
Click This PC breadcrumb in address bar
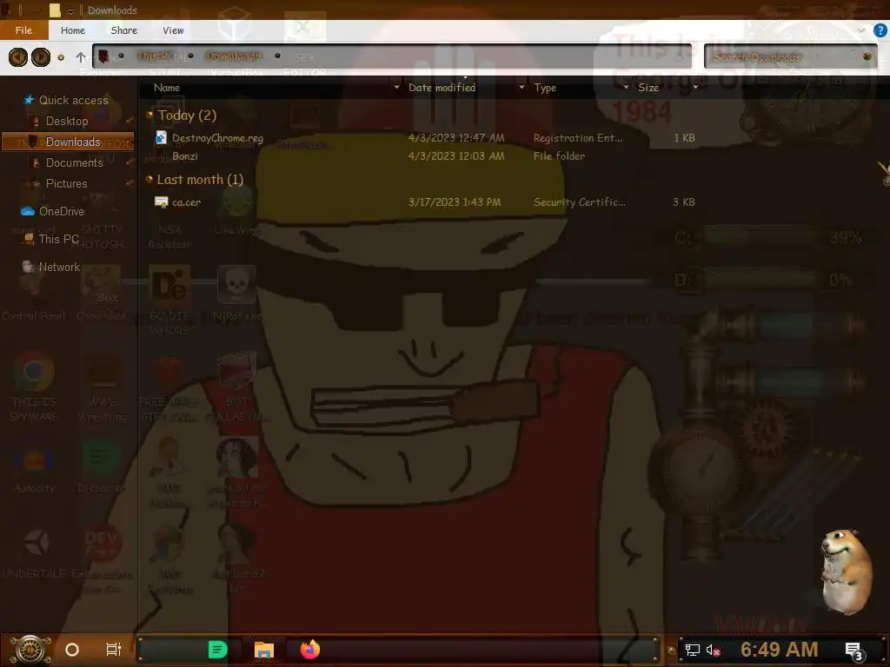[156, 56]
